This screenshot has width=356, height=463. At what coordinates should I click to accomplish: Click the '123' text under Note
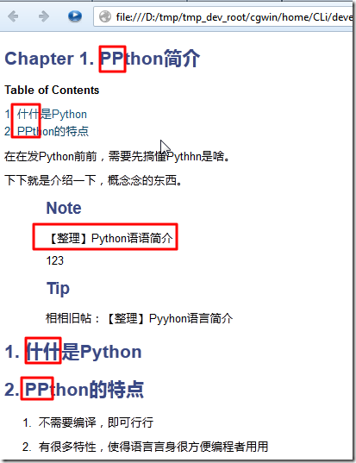click(x=54, y=260)
